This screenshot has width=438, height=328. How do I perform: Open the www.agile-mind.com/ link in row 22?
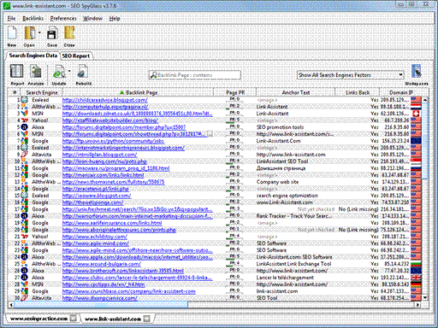coord(96,243)
